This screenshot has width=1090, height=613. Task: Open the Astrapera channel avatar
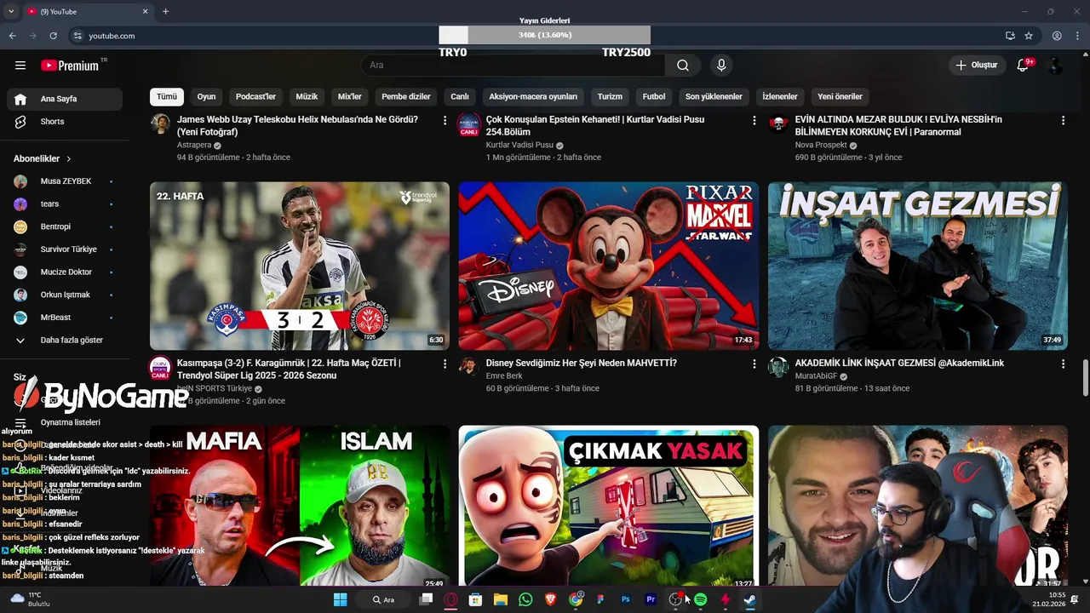[x=160, y=124]
